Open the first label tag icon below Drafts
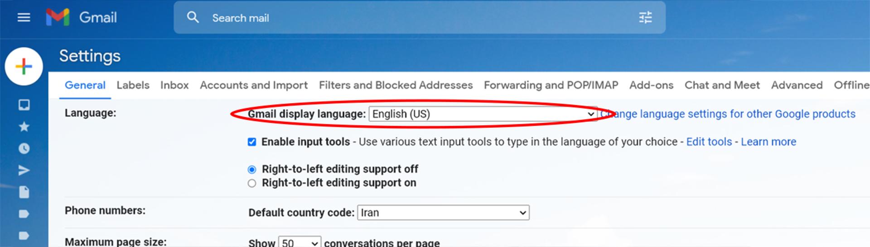870x247 pixels. 24,214
